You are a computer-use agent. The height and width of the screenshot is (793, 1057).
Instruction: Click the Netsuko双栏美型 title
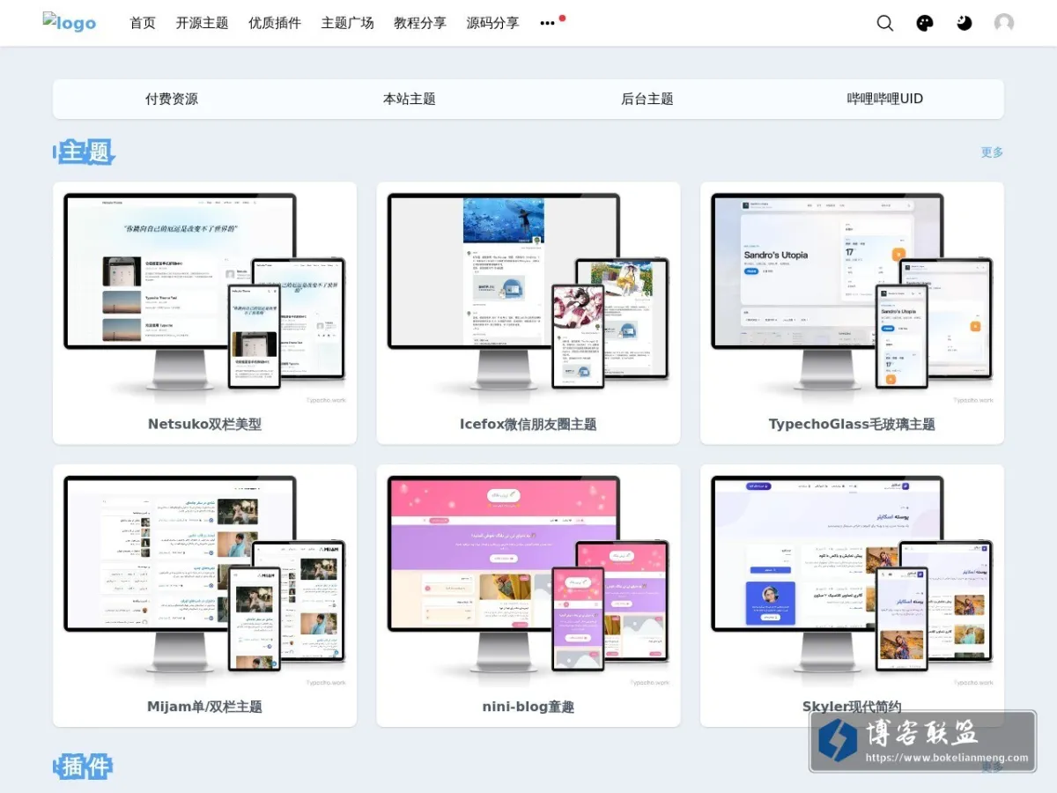coord(204,424)
